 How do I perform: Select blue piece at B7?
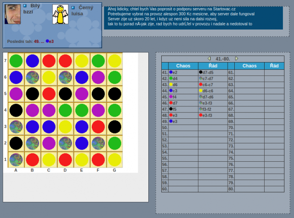coord(33,61)
